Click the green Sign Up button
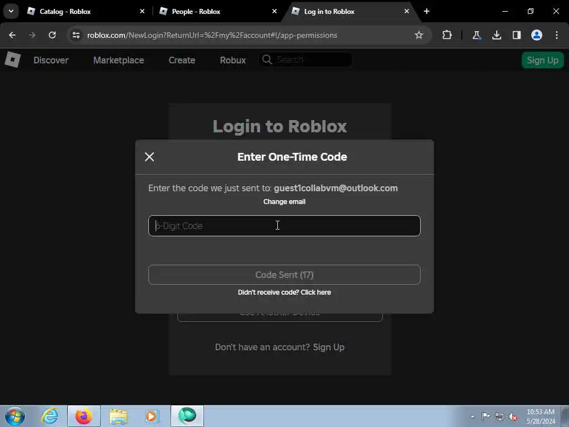The height and width of the screenshot is (427, 569). coord(542,60)
